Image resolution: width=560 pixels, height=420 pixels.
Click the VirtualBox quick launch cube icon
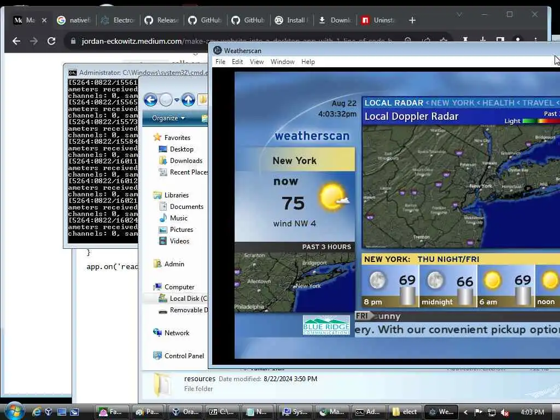click(49, 412)
